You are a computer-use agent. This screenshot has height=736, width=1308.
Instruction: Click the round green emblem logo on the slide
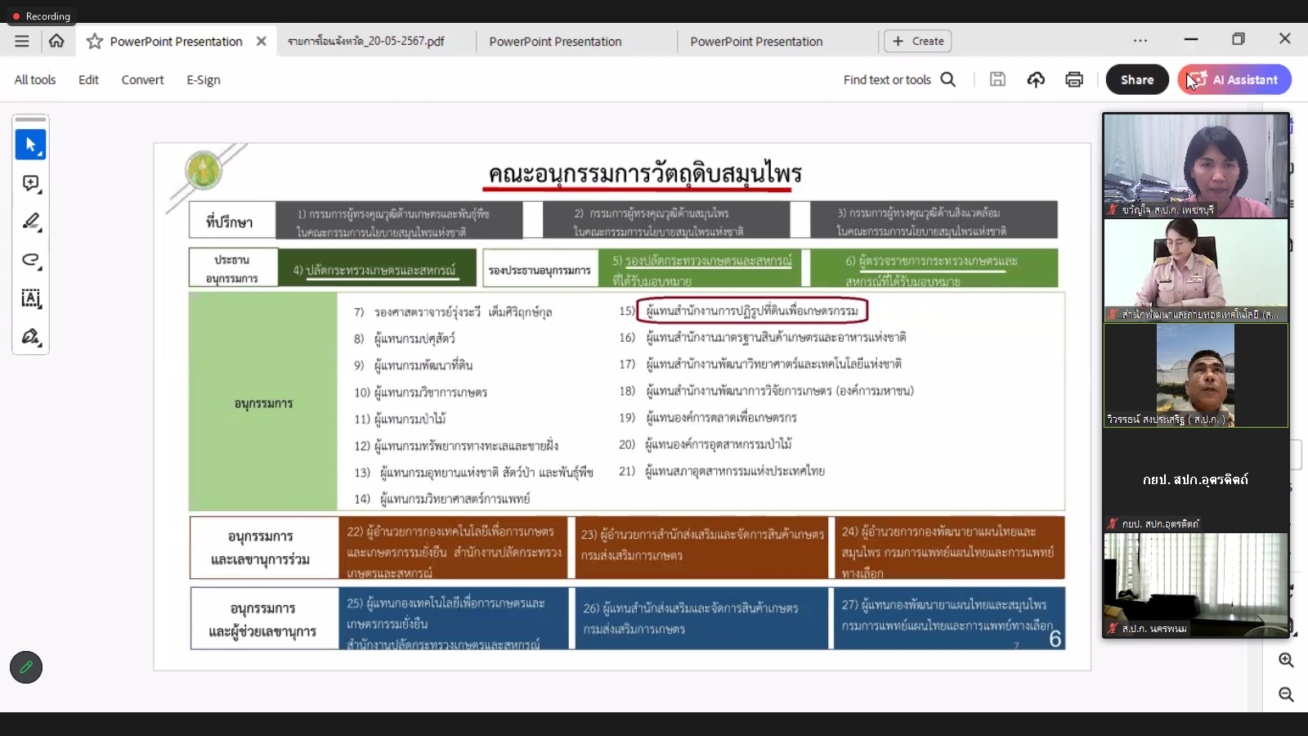(204, 171)
